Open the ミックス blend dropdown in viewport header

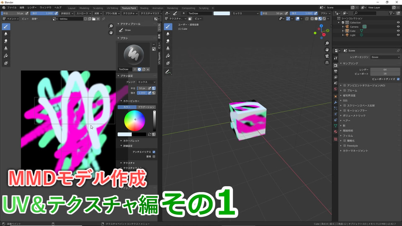coord(245,13)
